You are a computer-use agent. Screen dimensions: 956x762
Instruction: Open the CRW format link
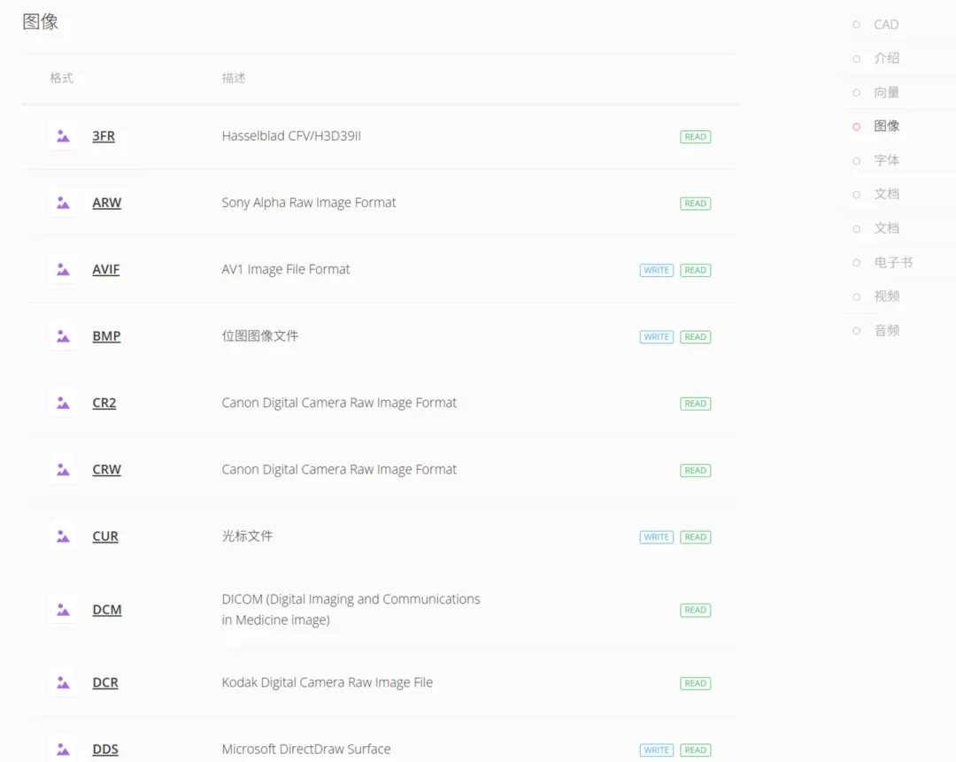pyautogui.click(x=106, y=470)
